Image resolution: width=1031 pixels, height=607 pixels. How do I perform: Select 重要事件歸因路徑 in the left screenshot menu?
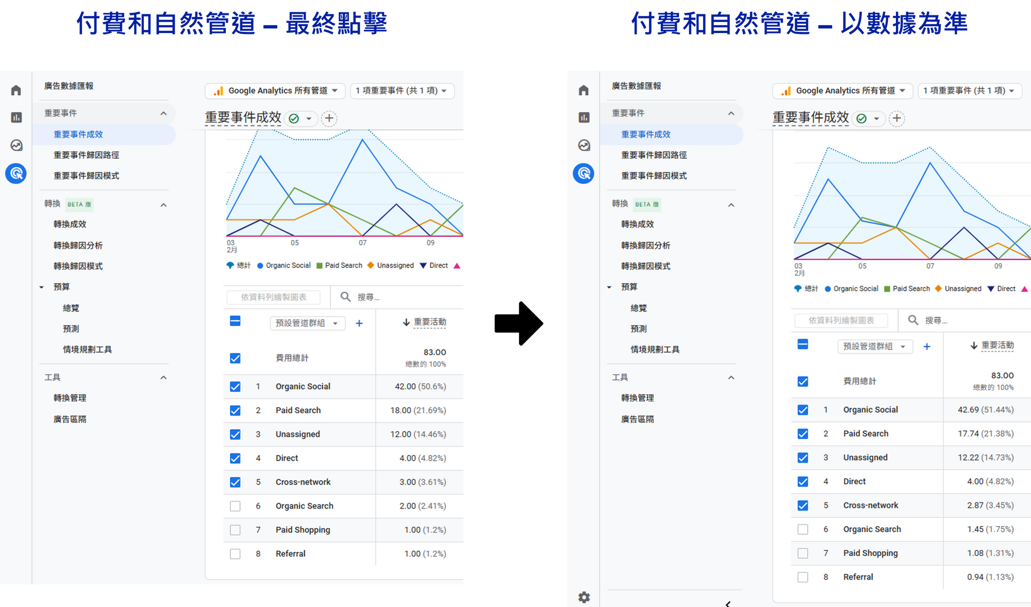(86, 155)
